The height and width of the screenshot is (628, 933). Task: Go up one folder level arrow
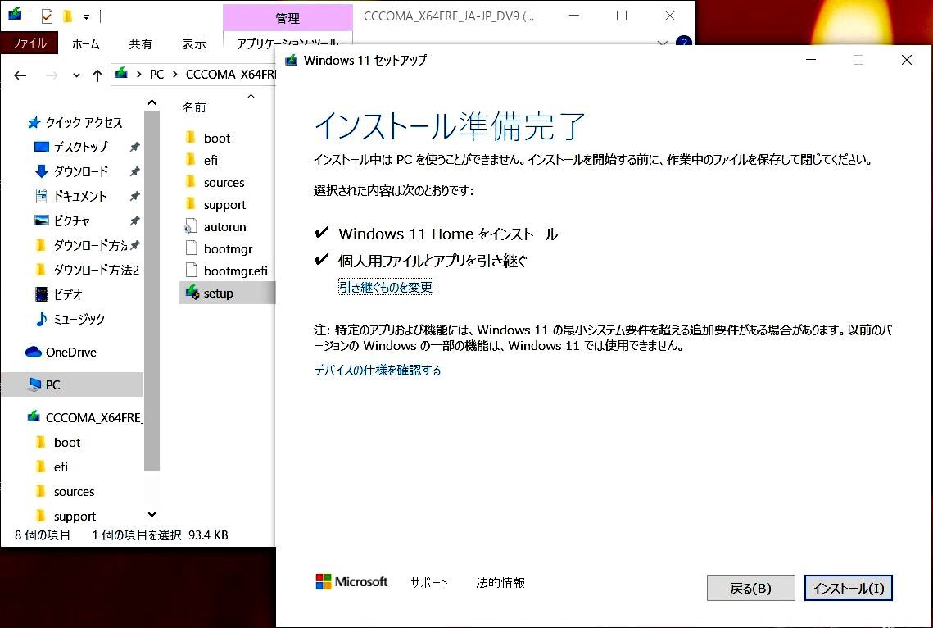point(97,75)
